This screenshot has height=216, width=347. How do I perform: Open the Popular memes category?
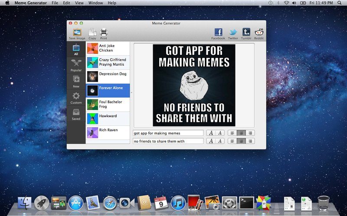[76, 66]
